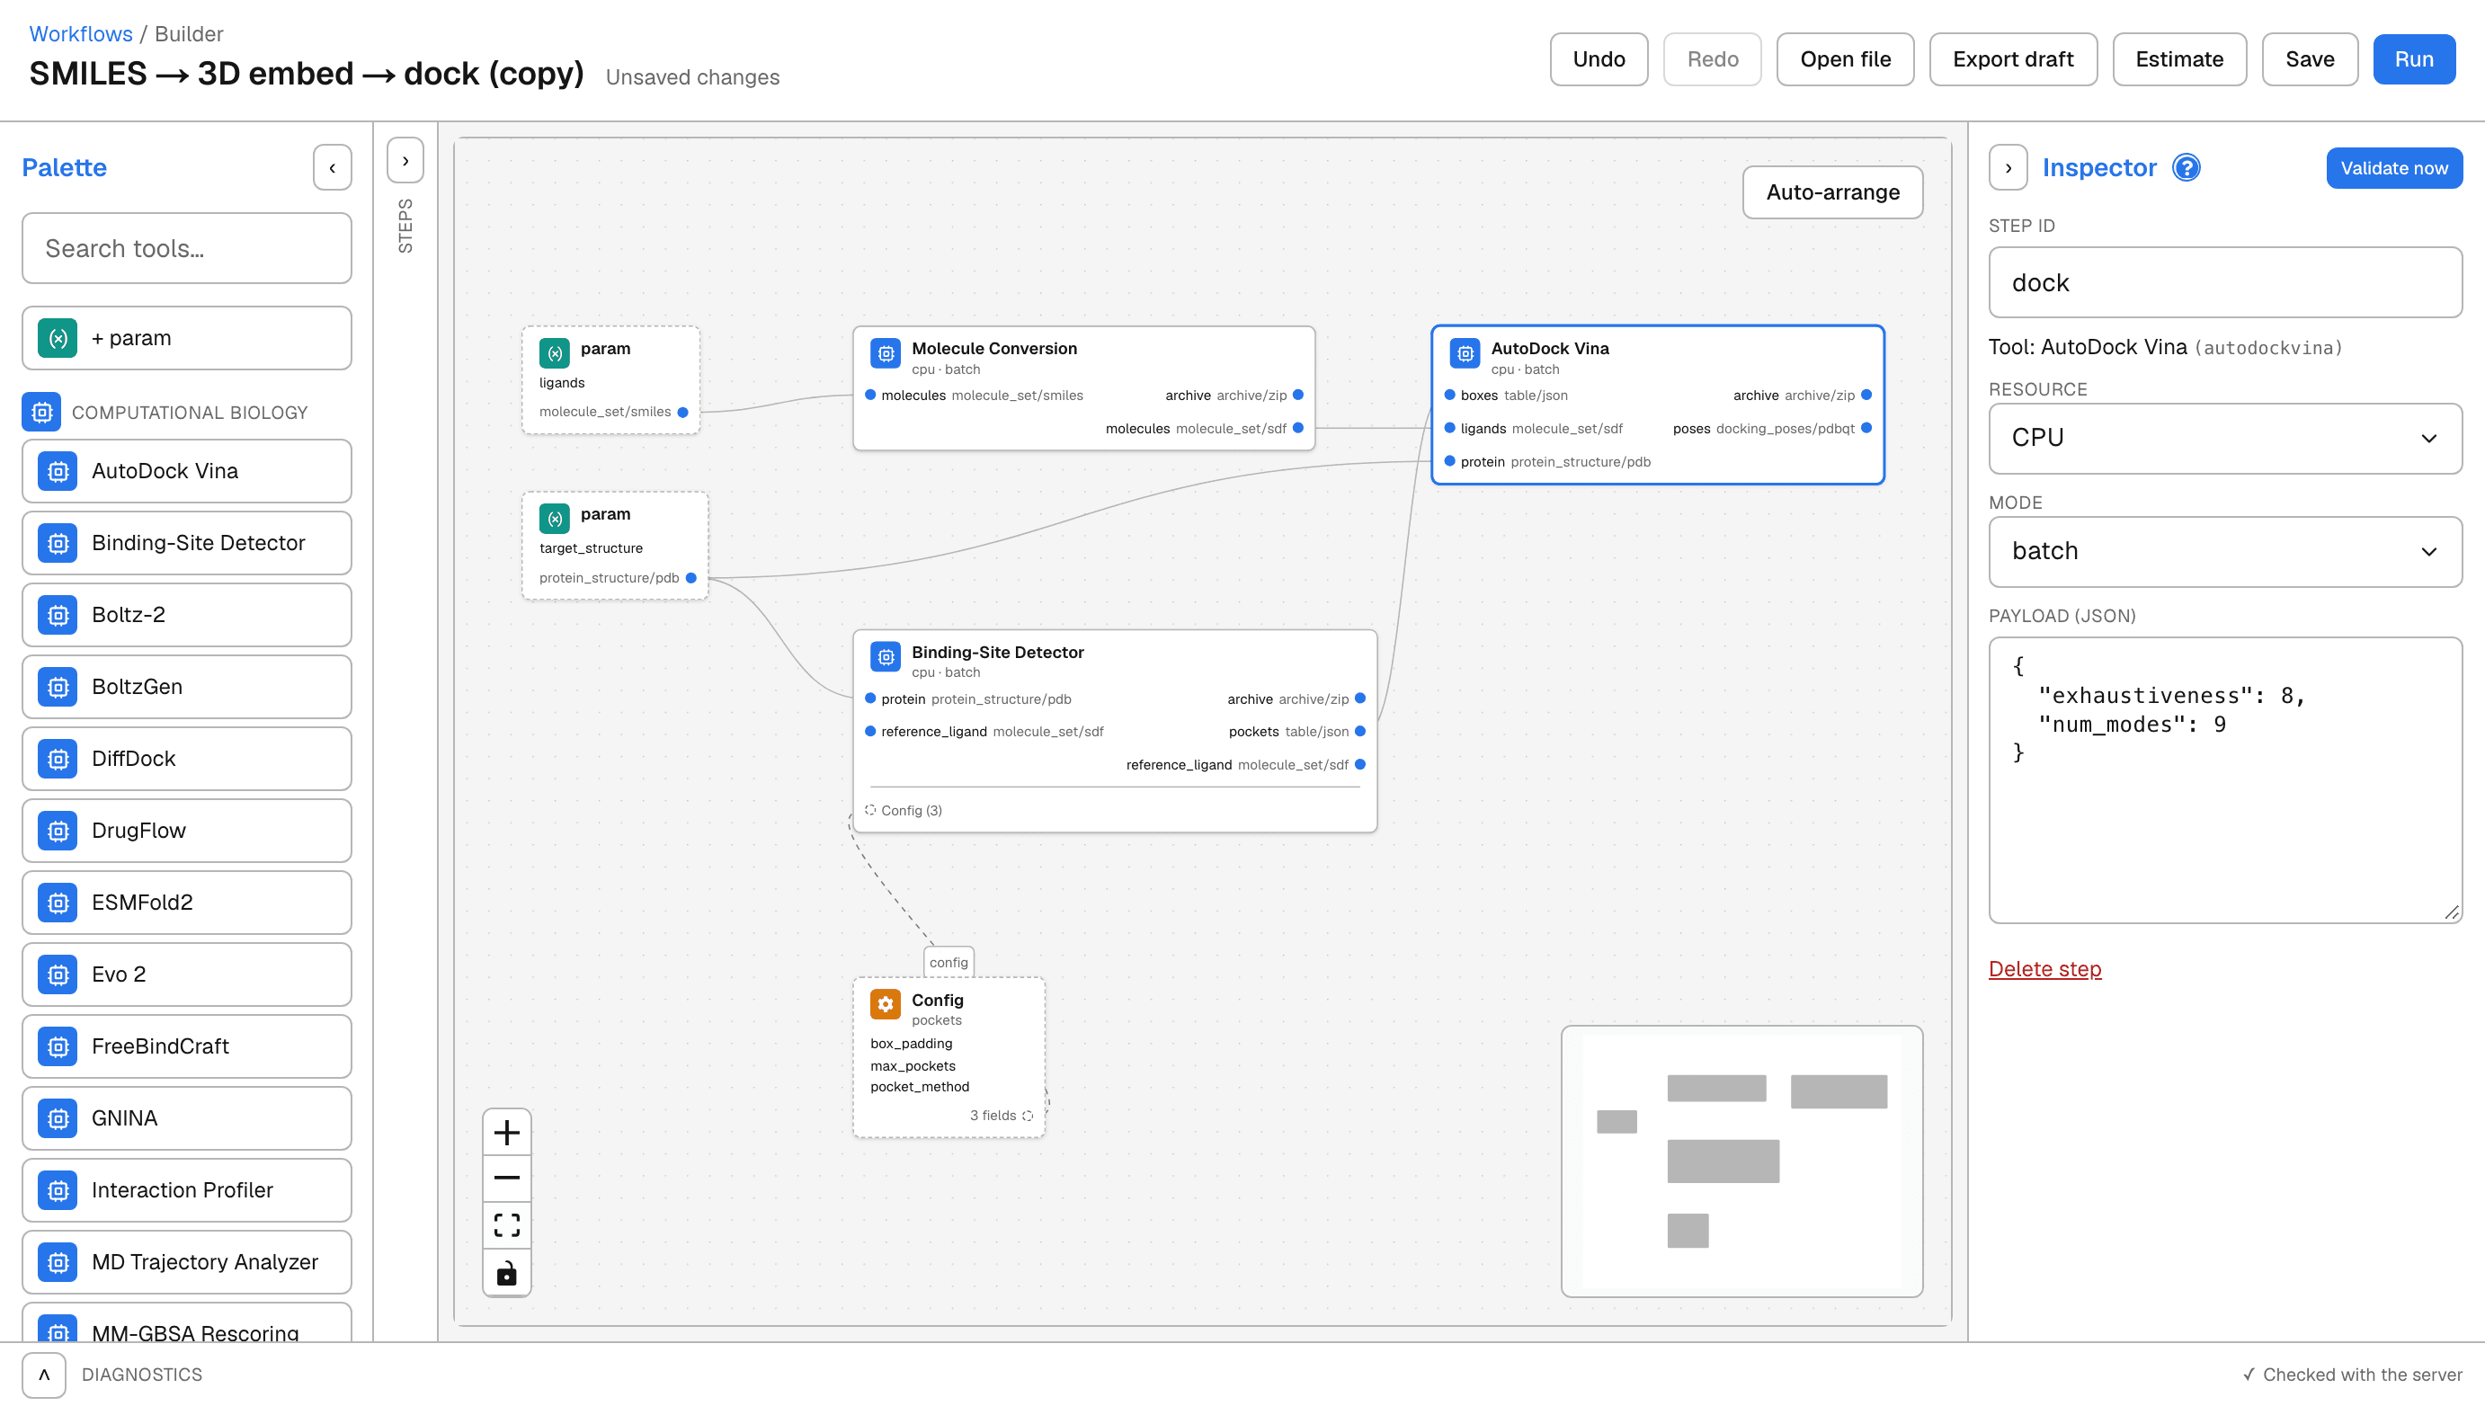Click the boxes table/json input port
The image size is (2485, 1406).
[1449, 395]
